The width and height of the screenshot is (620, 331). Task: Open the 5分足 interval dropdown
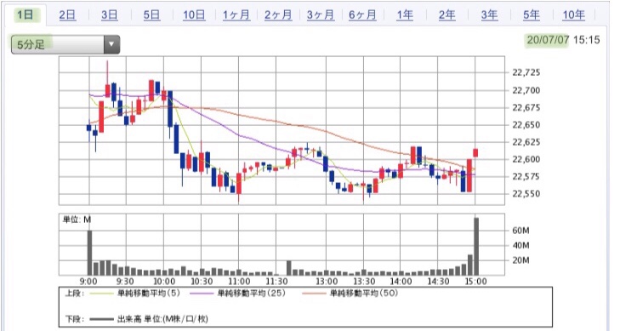tap(65, 45)
